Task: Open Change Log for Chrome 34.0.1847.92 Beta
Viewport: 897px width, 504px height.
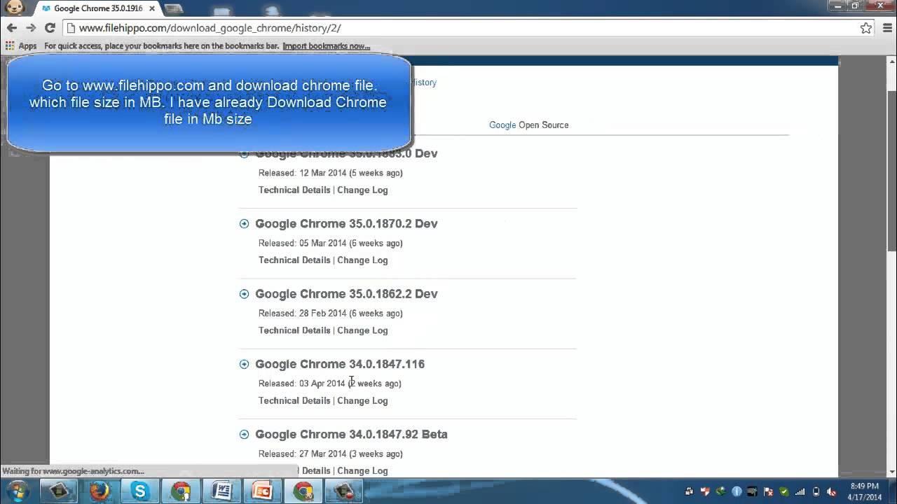Action: tap(362, 470)
